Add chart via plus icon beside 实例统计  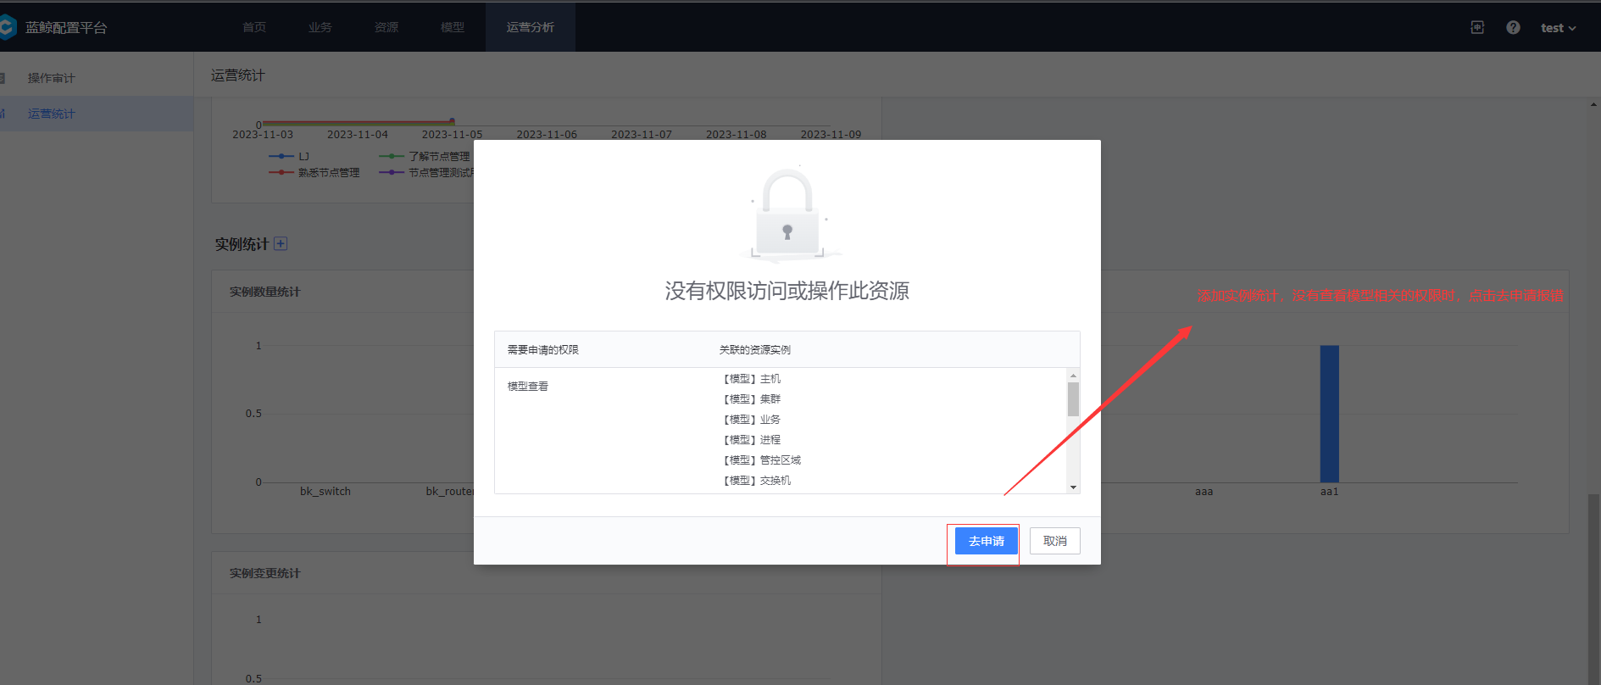point(281,243)
